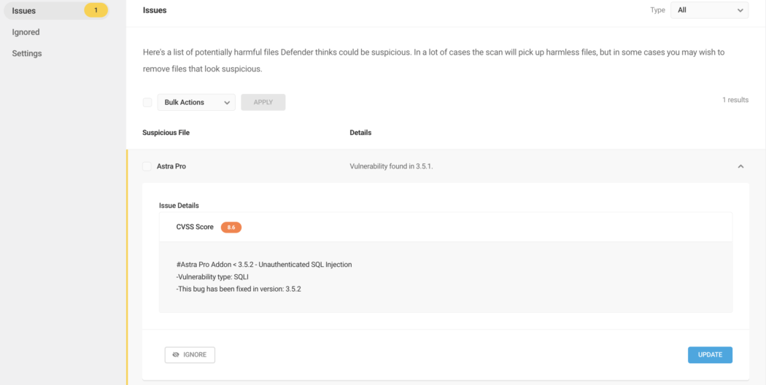
Task: Click the greyed-out Apply button
Action: coord(263,102)
